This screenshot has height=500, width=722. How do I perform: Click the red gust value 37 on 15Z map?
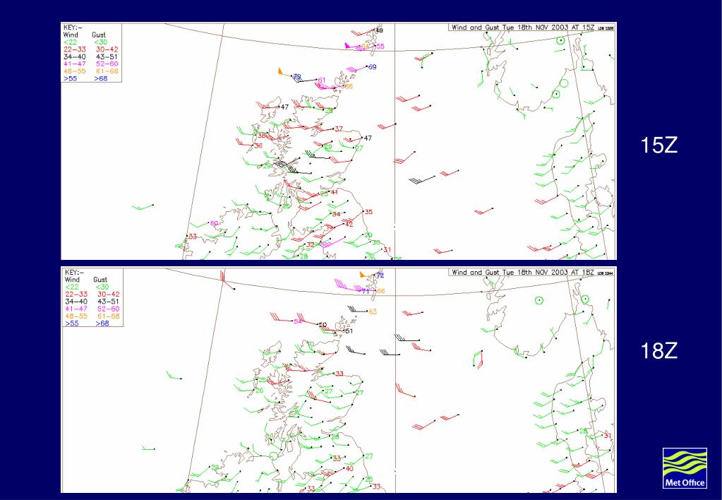339,129
